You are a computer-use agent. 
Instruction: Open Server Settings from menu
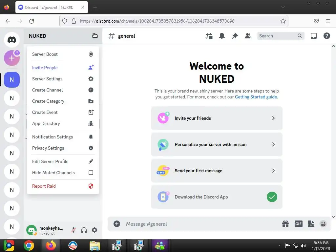(63, 79)
